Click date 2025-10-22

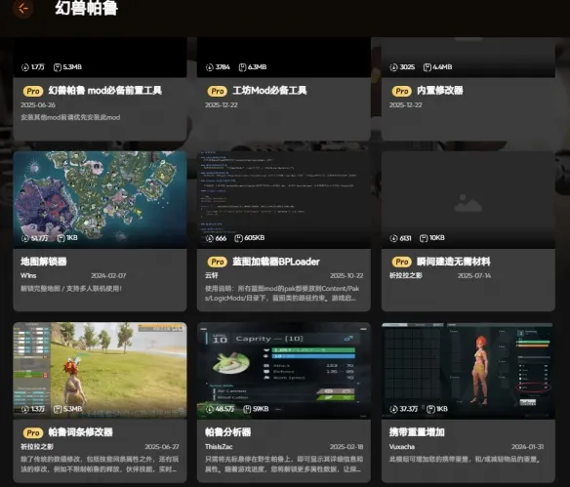346,276
